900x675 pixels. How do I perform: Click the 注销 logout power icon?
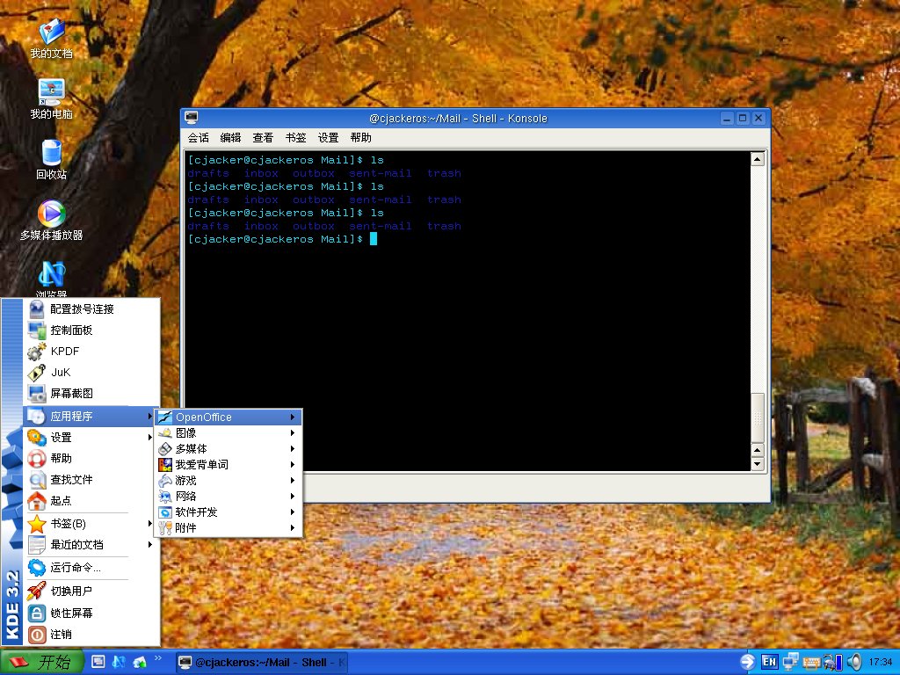point(37,635)
